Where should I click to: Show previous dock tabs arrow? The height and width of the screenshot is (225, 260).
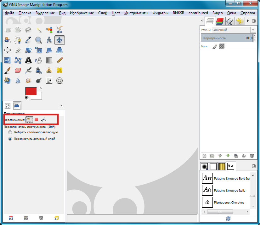[202, 21]
